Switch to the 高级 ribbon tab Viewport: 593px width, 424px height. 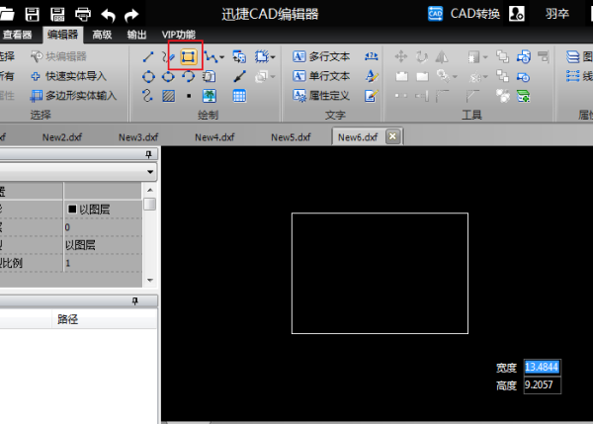102,35
